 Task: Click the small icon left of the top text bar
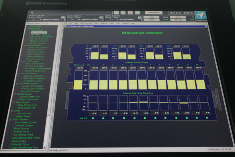[31, 12]
